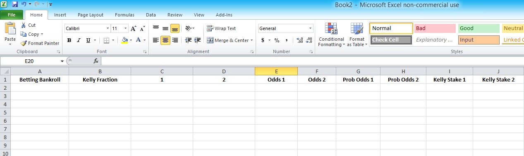Click the Percent Style icon

(277, 40)
